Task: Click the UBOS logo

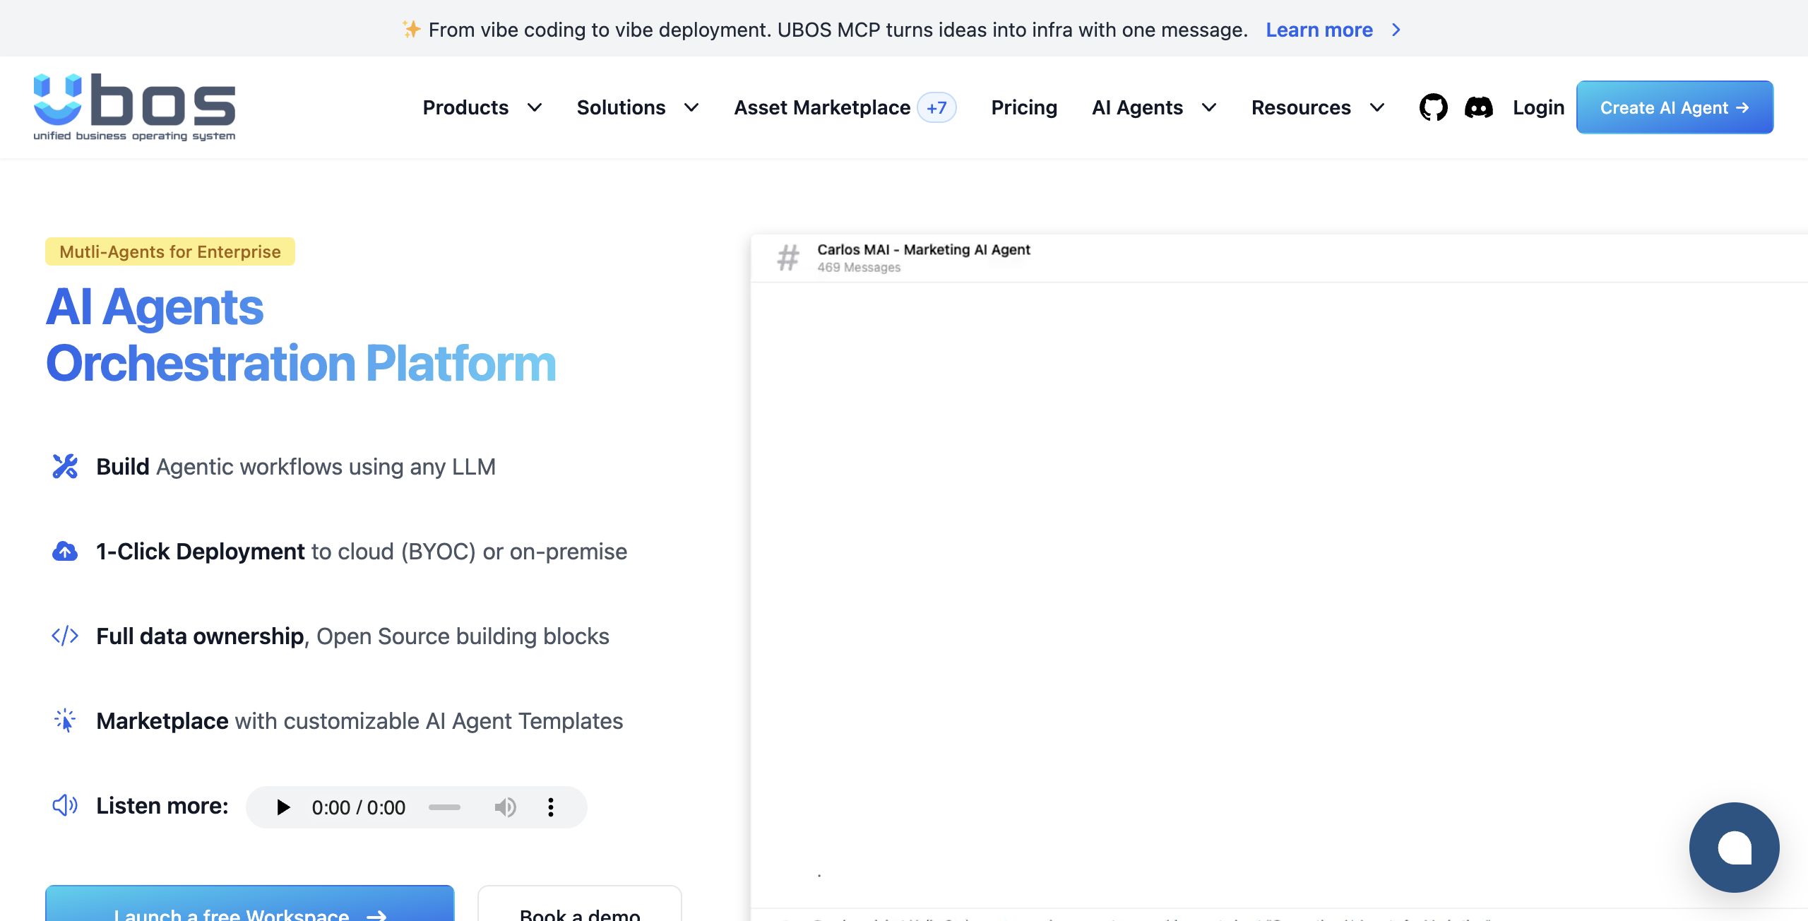Action: (x=134, y=107)
